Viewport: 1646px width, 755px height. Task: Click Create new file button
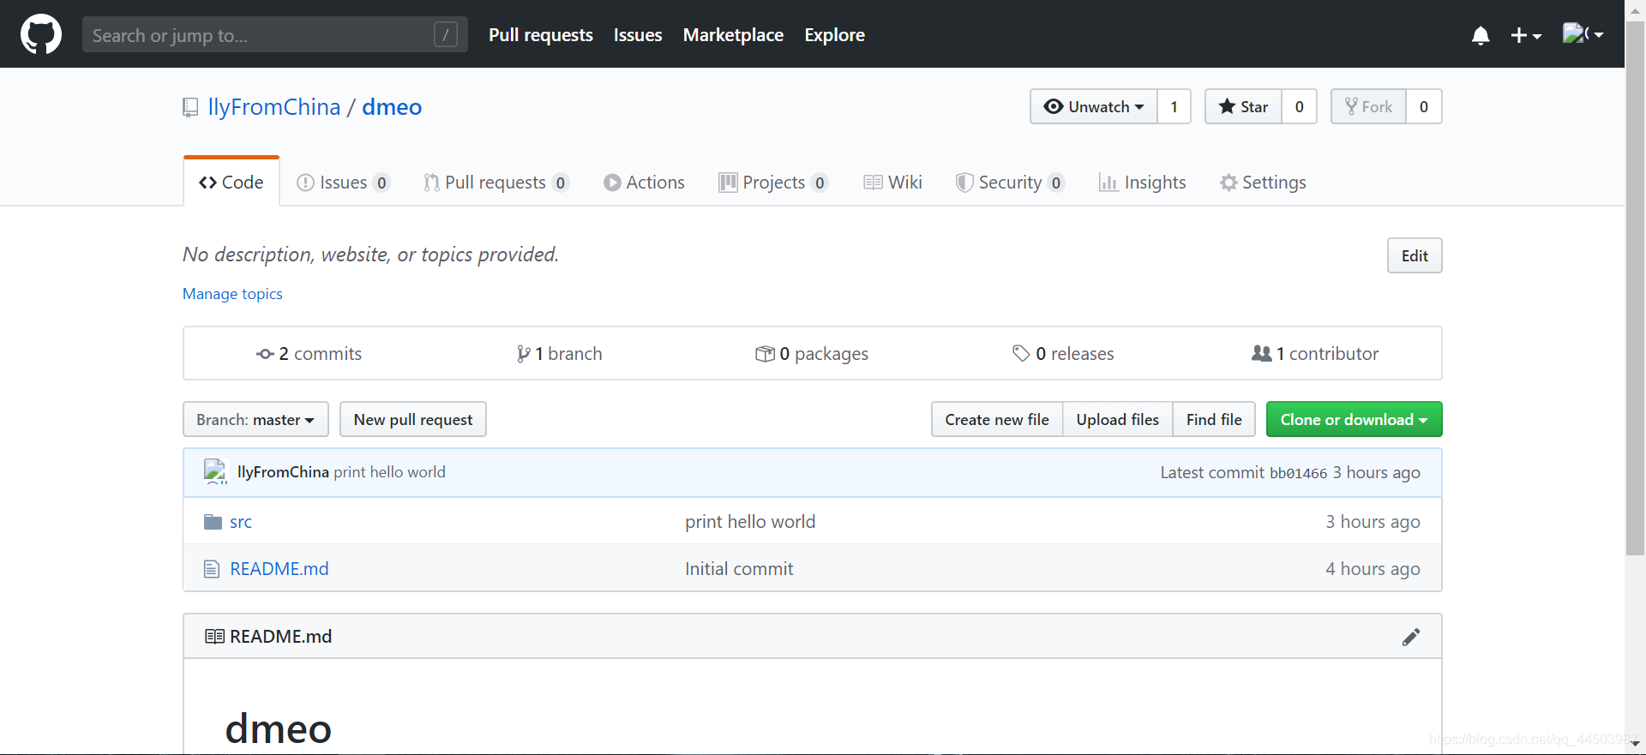997,419
